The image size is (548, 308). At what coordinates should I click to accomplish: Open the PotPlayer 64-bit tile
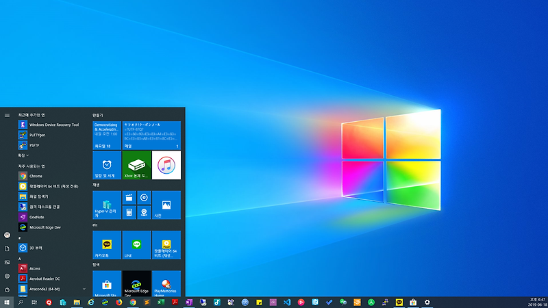pyautogui.click(x=166, y=245)
